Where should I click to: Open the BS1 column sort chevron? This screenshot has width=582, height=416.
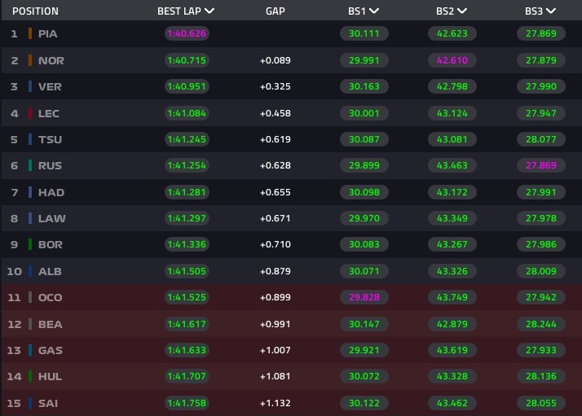click(x=374, y=11)
